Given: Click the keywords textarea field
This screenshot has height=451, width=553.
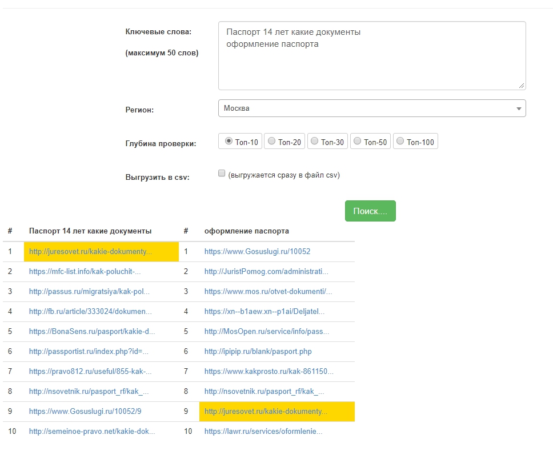Looking at the screenshot, I should click(x=371, y=55).
